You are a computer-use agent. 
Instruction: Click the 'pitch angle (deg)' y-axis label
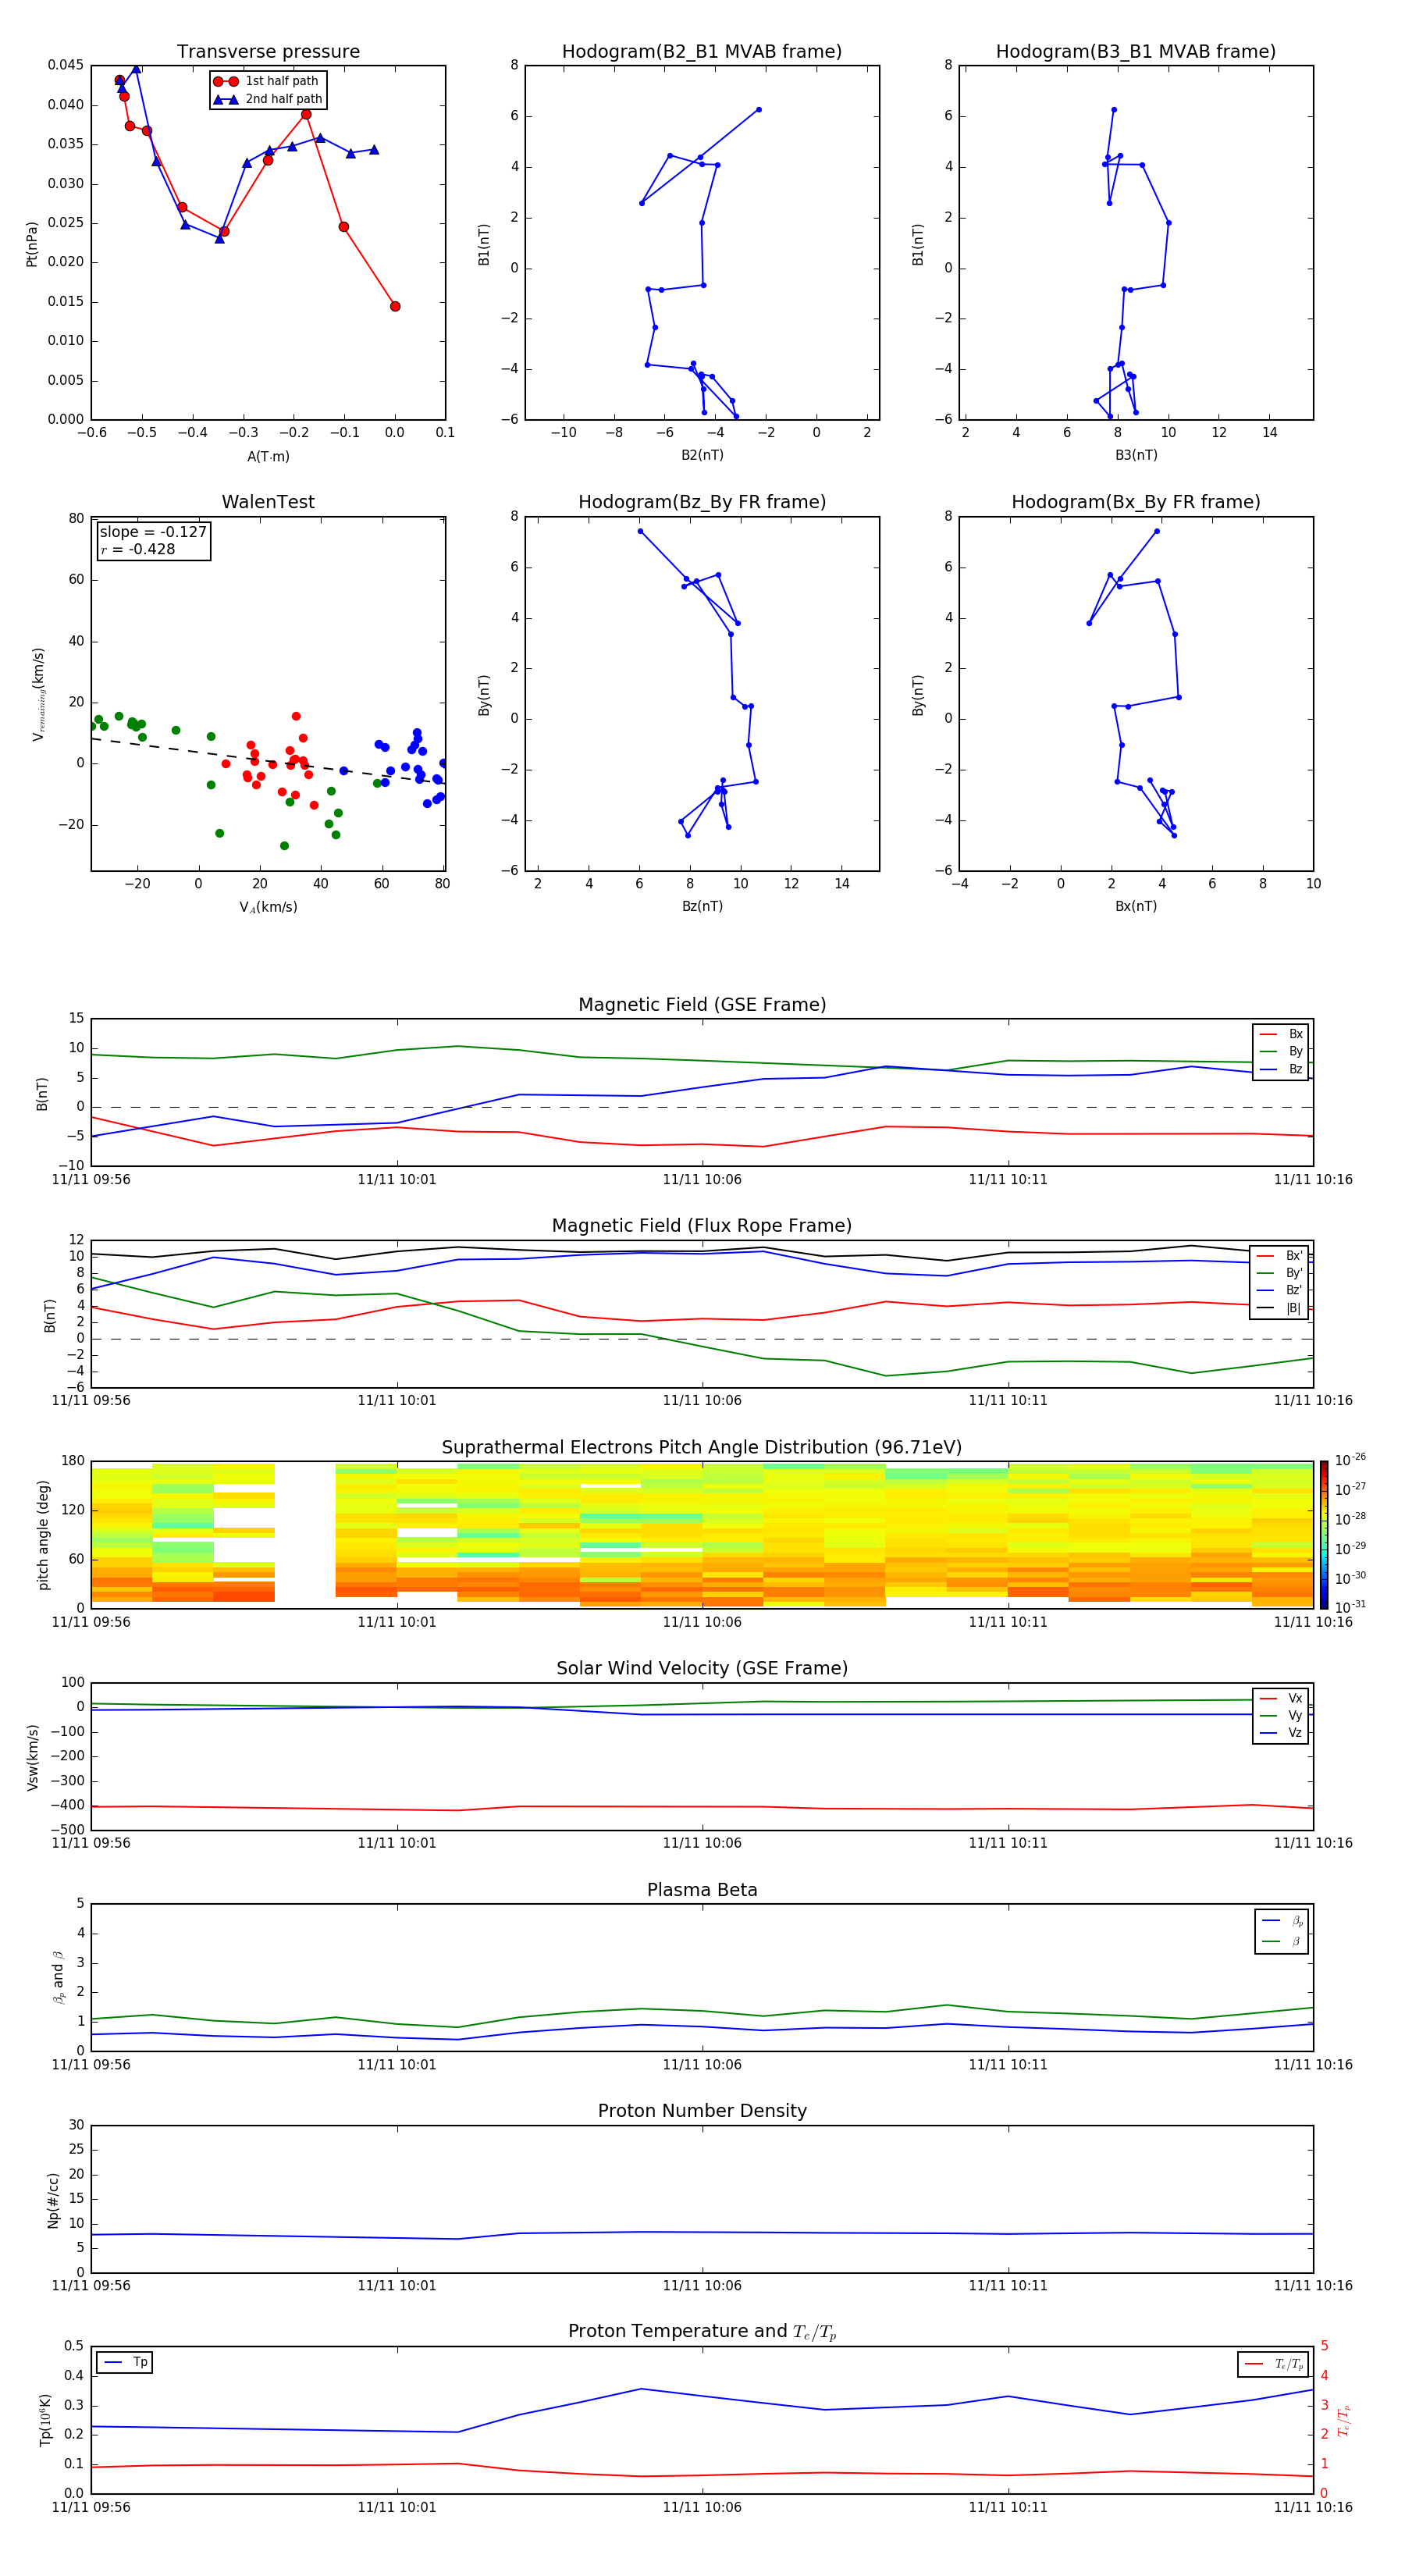tap(43, 1535)
